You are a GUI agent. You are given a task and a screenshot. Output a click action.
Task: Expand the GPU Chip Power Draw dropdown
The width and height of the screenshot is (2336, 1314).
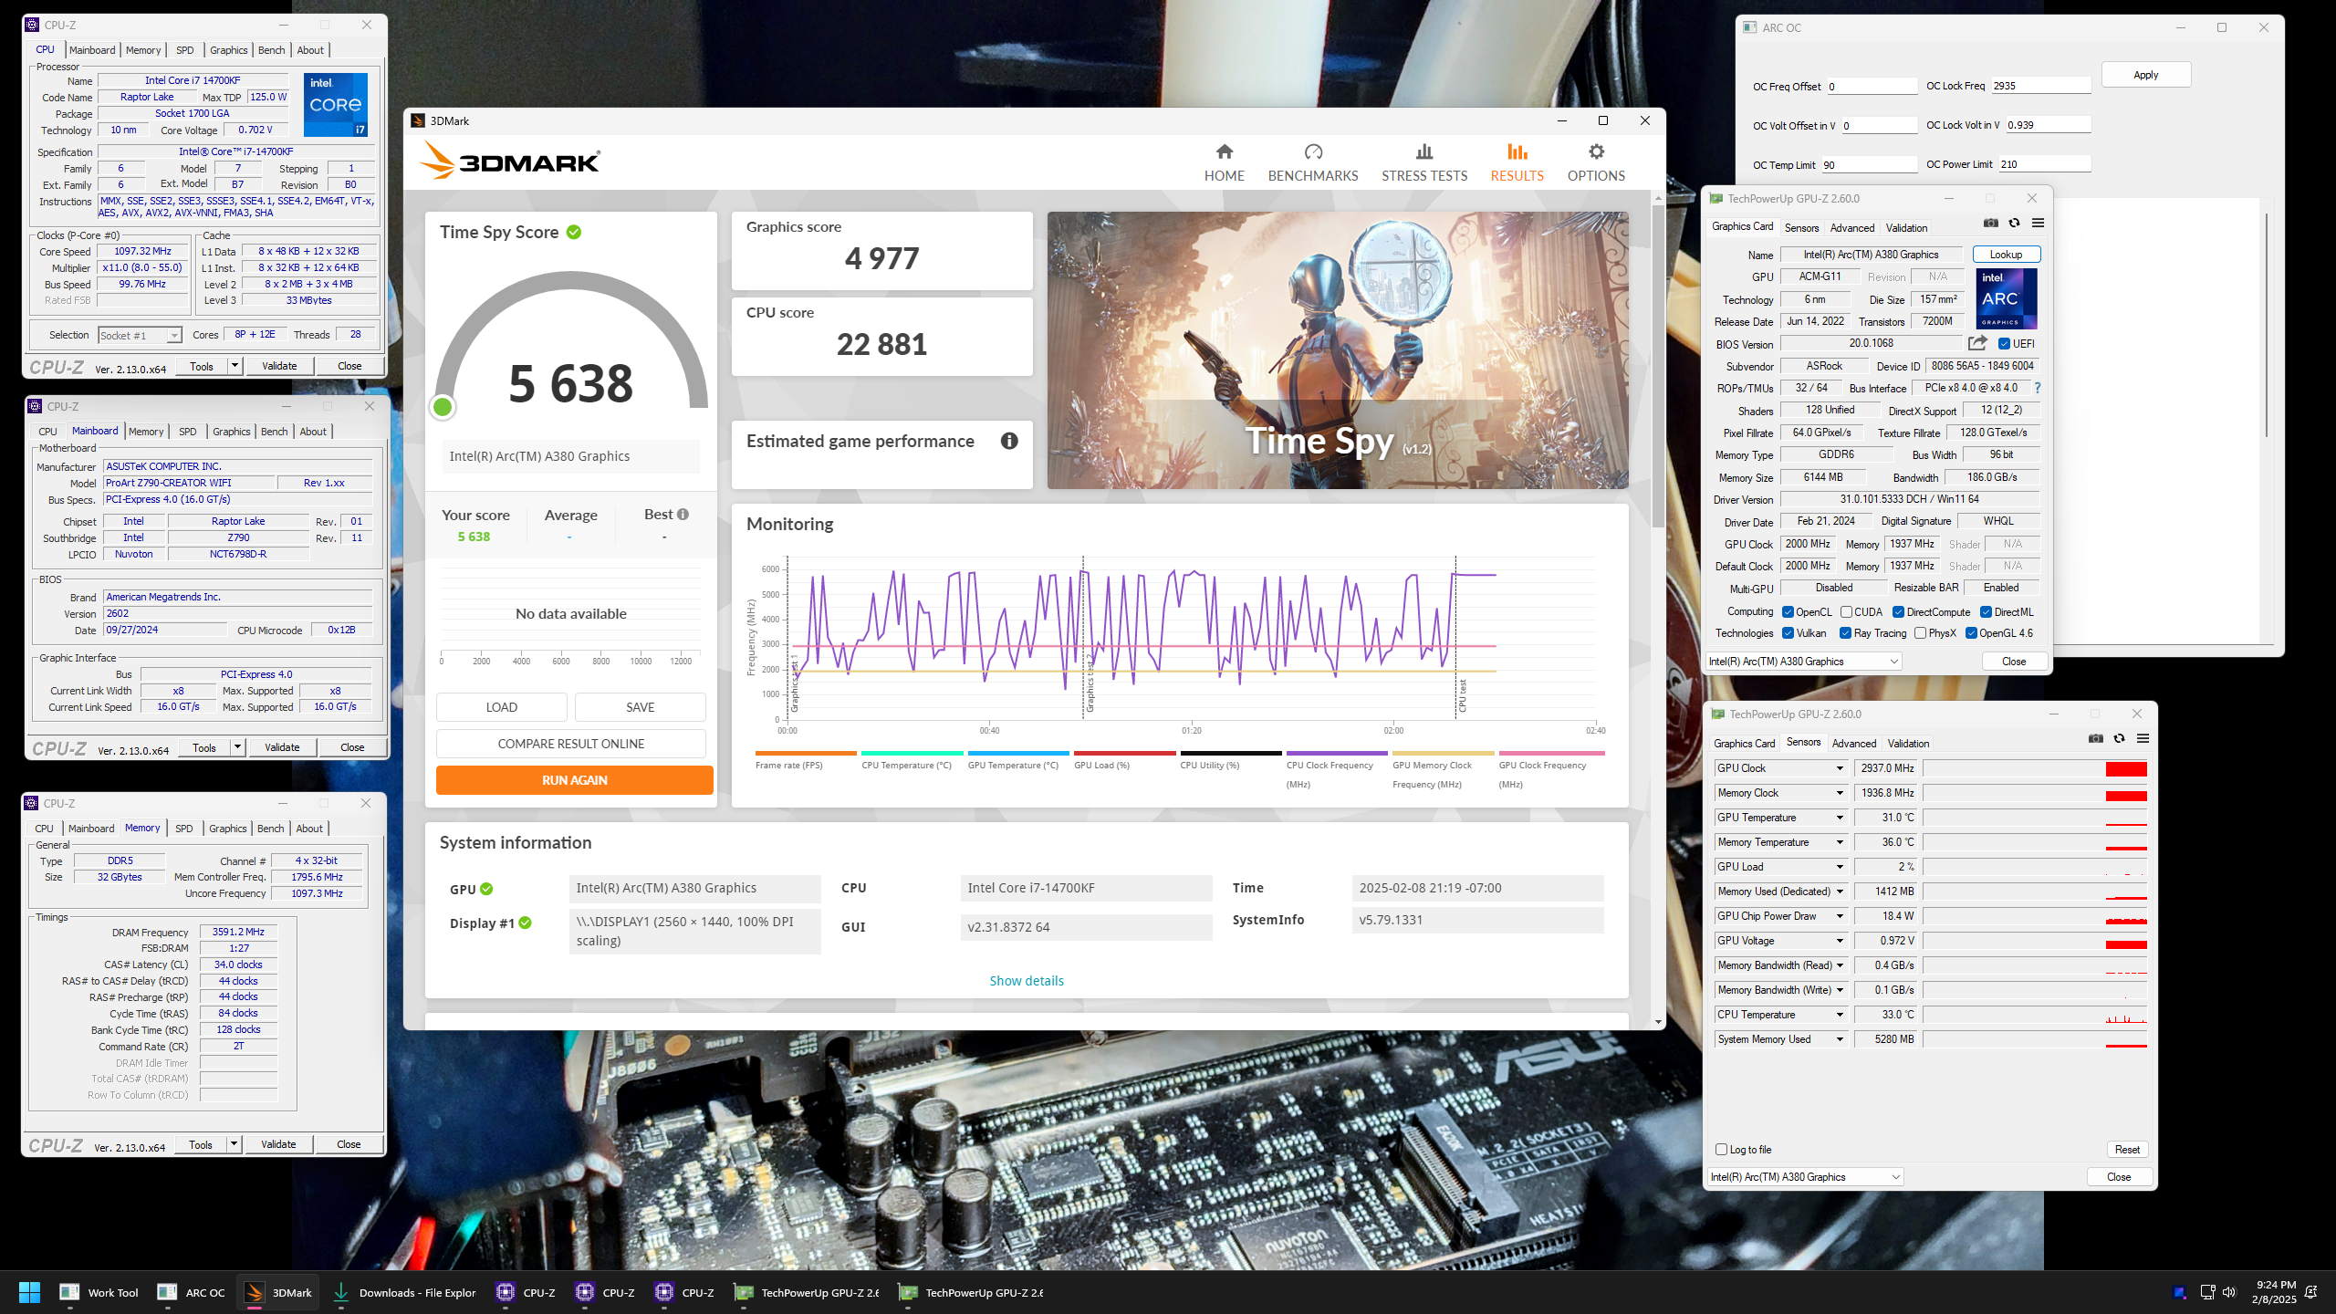[x=1840, y=916]
